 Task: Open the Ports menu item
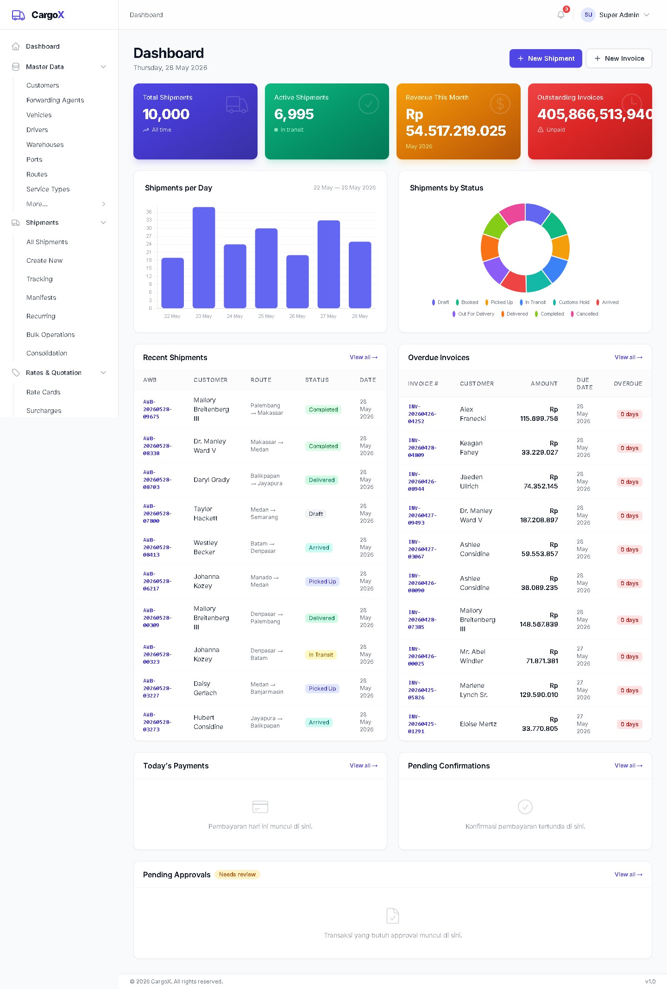pos(34,159)
